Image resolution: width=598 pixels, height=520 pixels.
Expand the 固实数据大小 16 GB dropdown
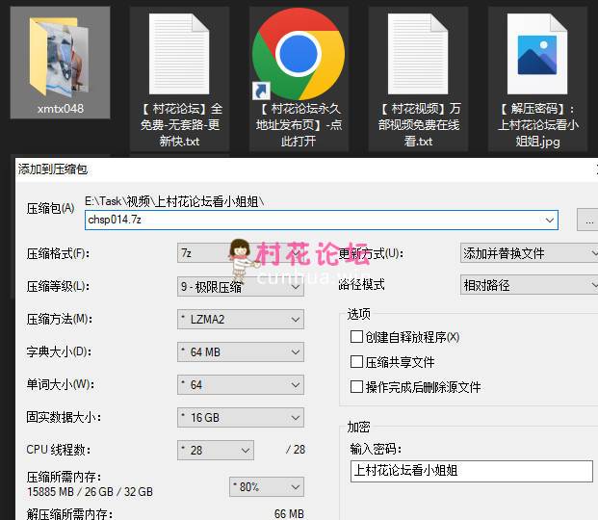(241, 417)
